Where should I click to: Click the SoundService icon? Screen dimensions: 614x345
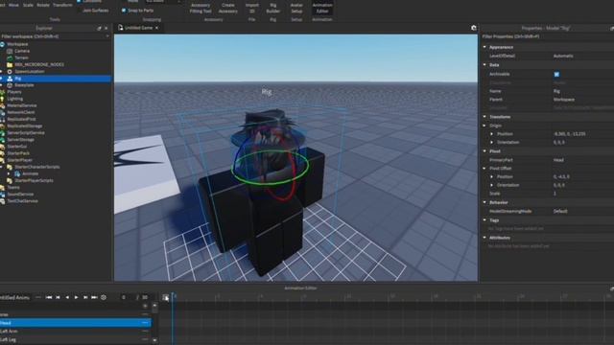point(3,195)
